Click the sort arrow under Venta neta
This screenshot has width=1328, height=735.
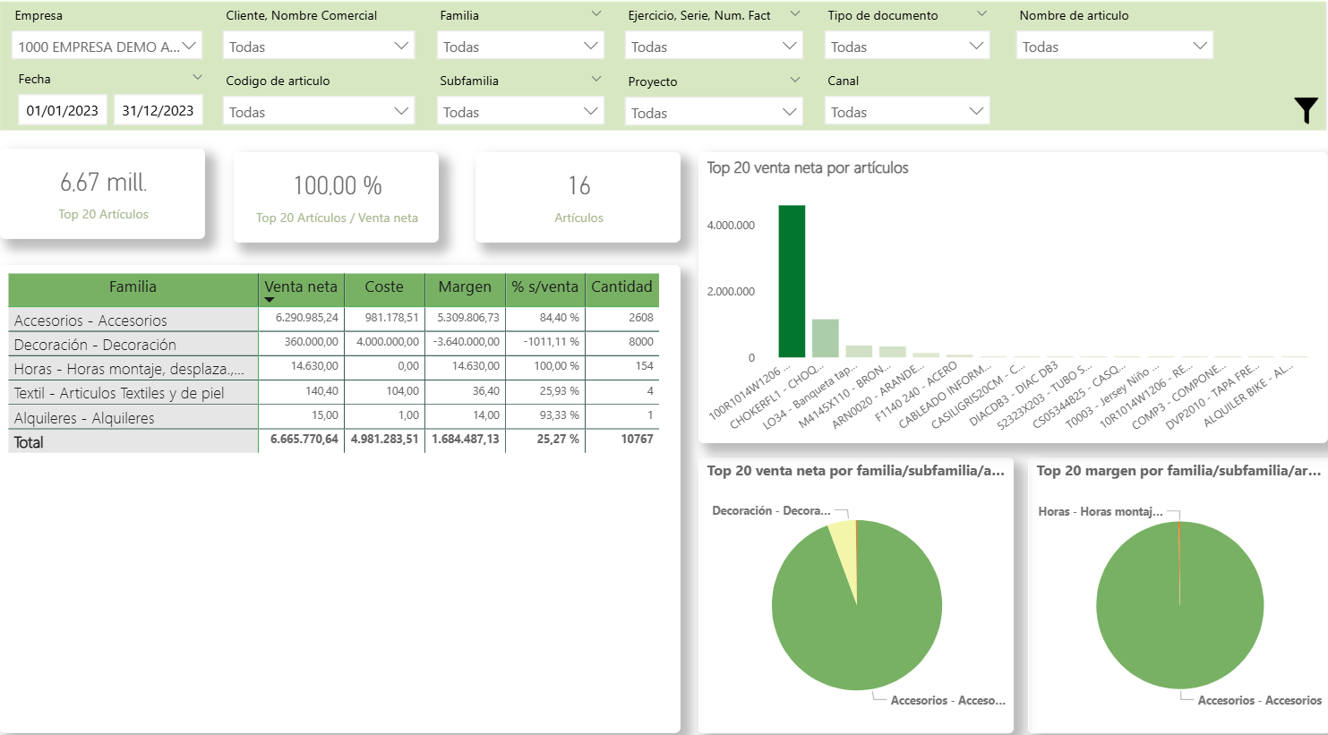(x=270, y=301)
